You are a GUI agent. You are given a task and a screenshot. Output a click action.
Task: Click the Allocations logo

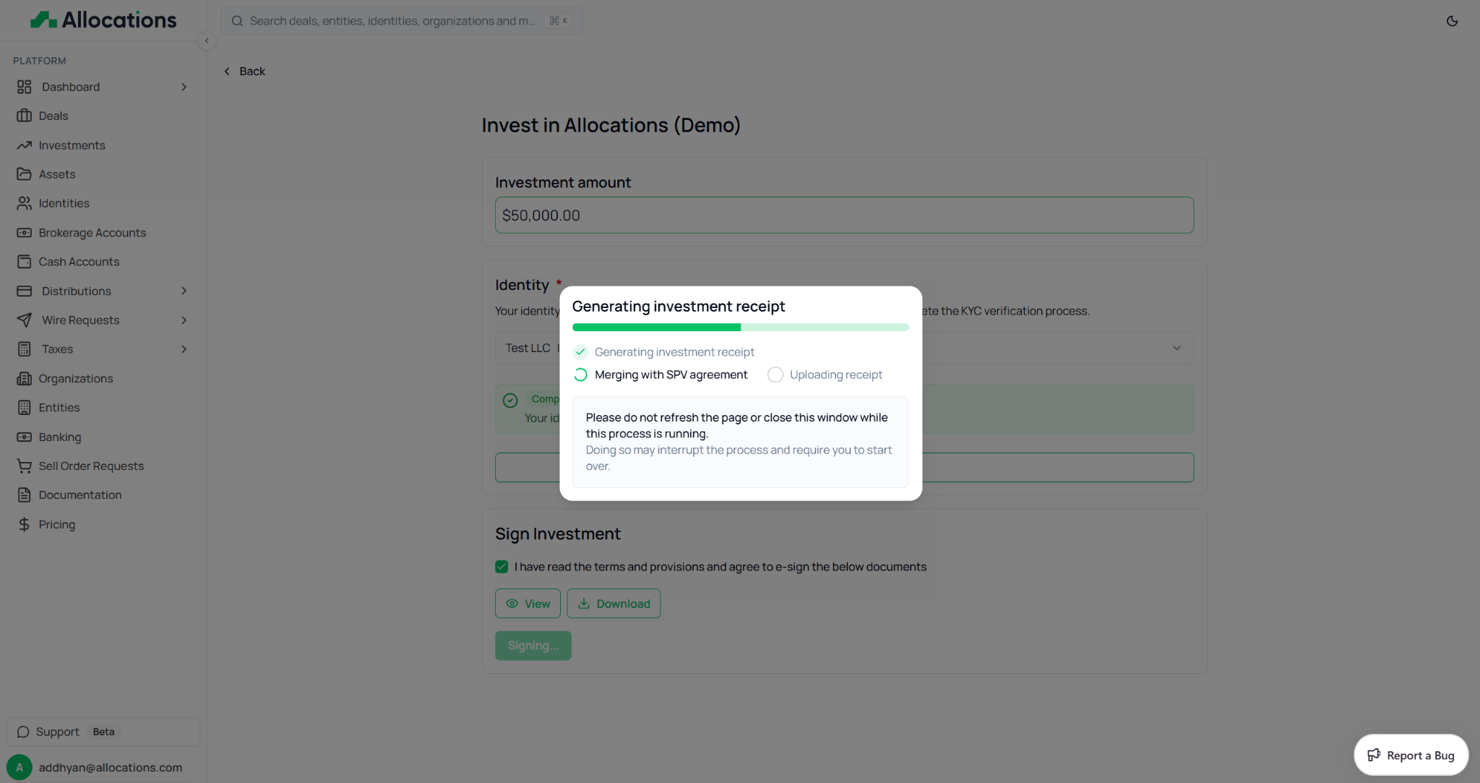click(103, 20)
